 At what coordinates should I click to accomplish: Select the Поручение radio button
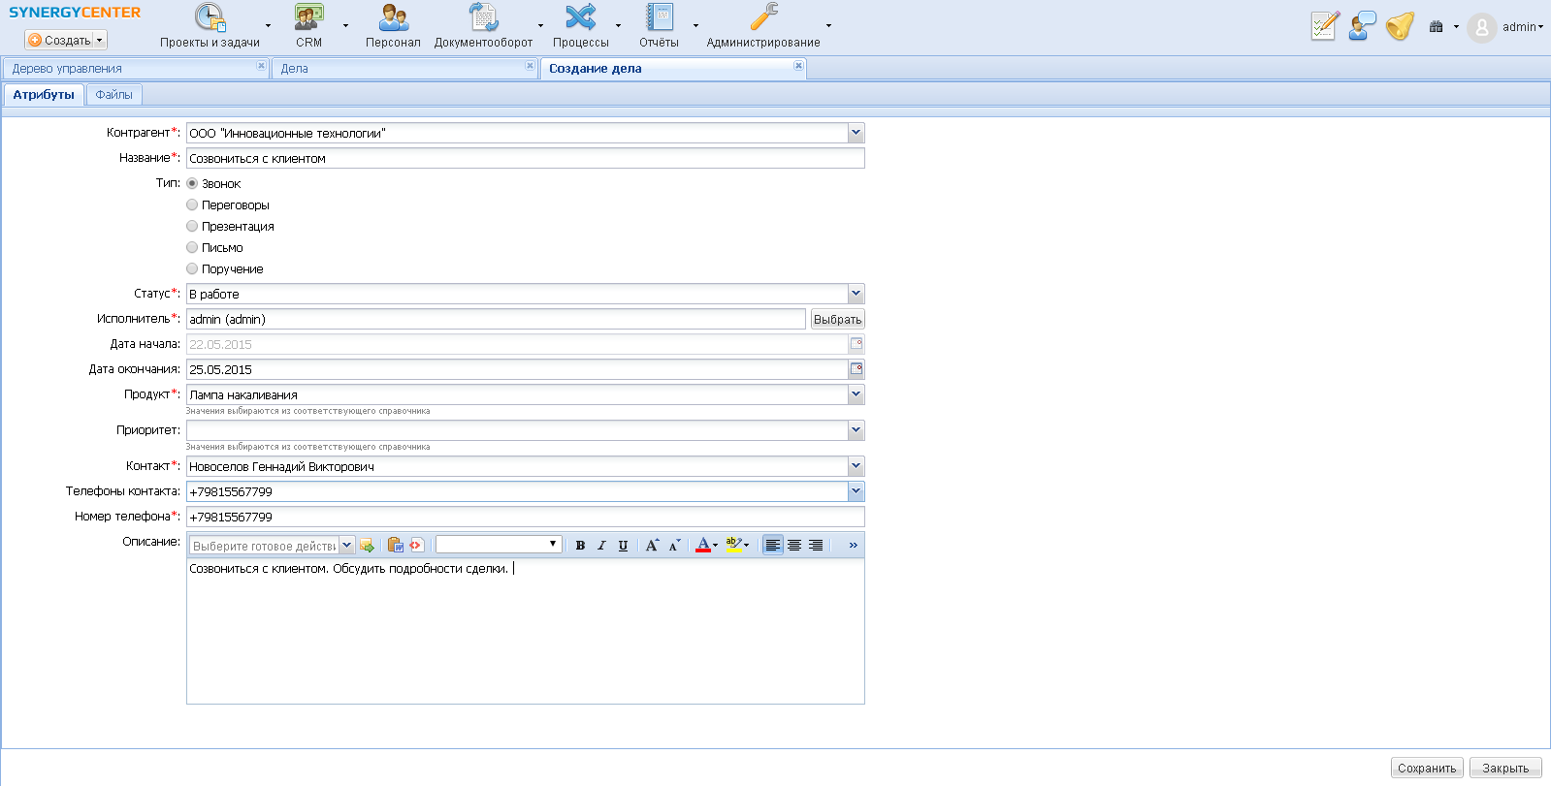coord(192,269)
